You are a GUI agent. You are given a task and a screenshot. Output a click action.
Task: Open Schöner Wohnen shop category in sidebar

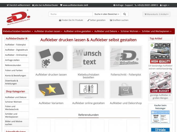click(x=16, y=102)
